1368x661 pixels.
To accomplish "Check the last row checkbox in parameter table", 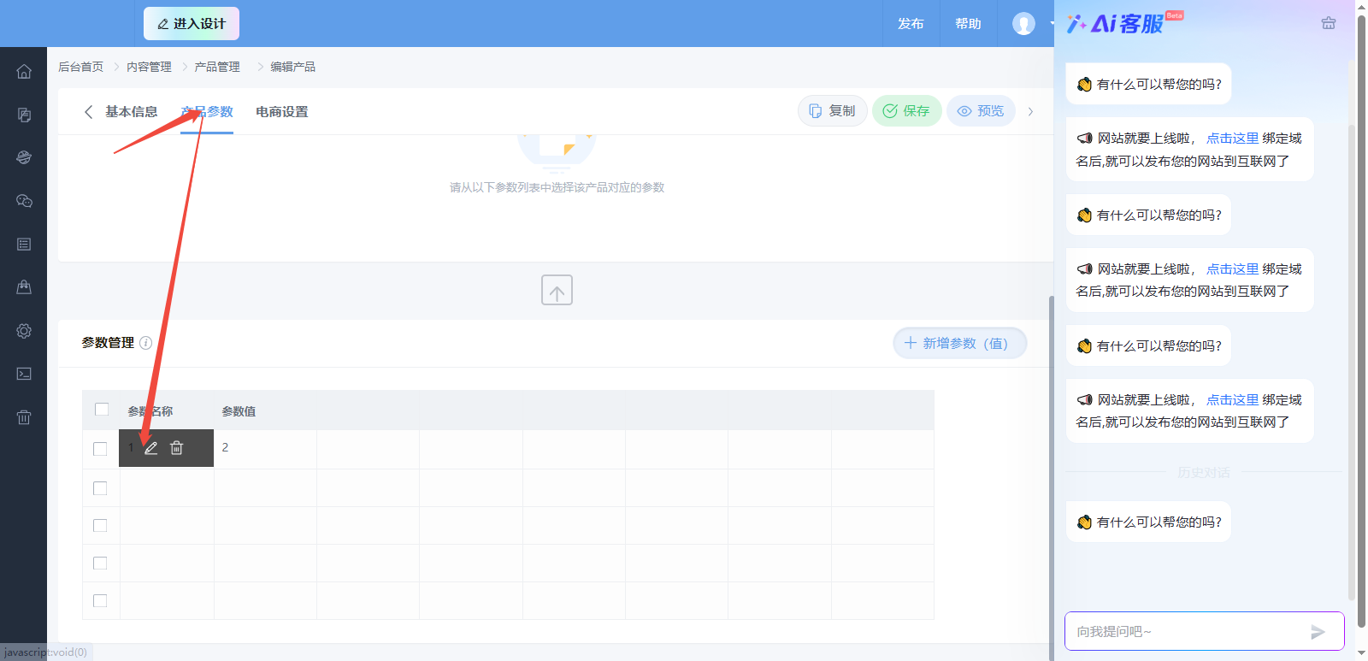I will click(100, 601).
